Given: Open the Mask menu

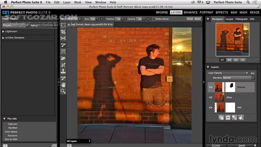Looking at the screenshot, I should 78,2.
